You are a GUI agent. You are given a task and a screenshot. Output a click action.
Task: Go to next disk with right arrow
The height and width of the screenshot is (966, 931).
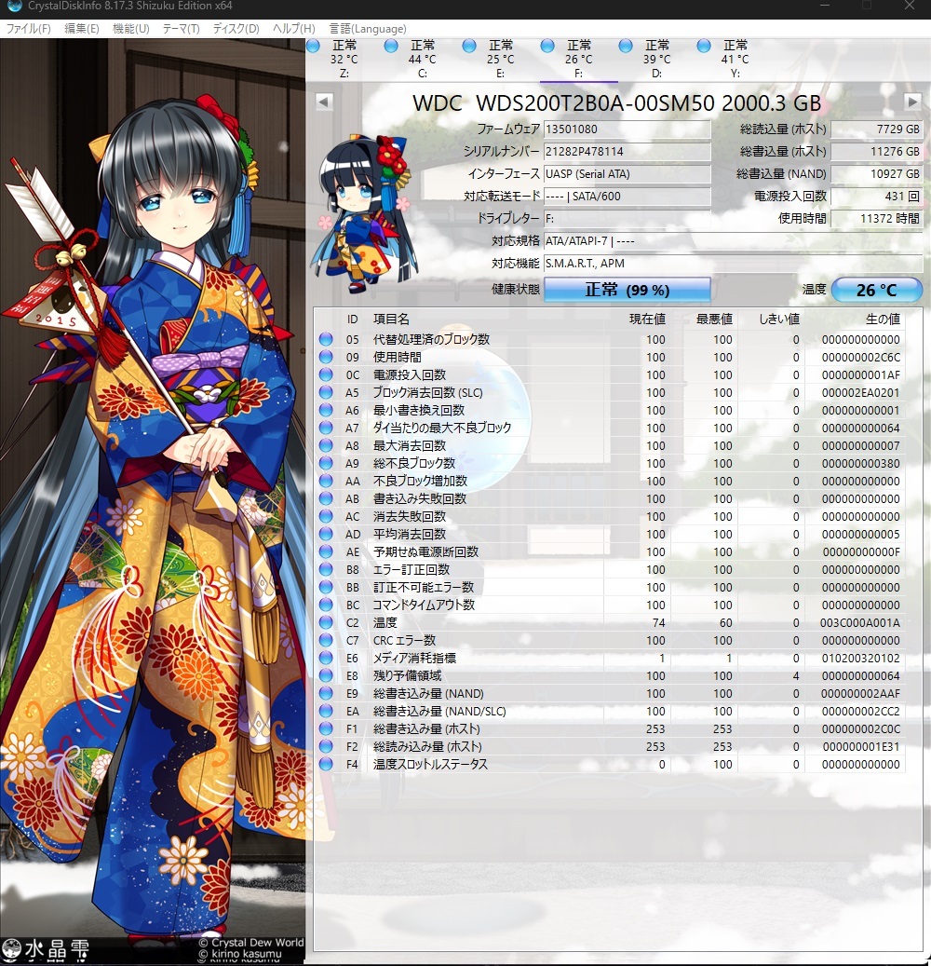(911, 102)
